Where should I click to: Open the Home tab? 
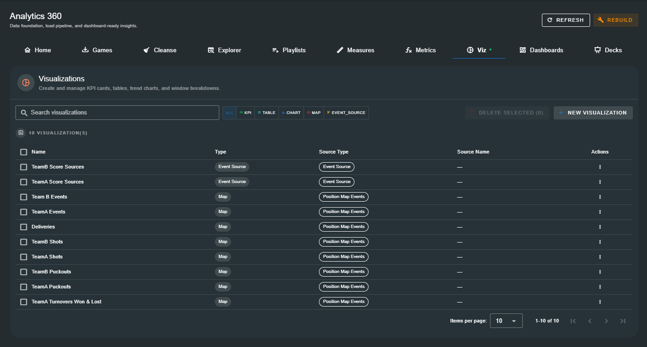click(x=38, y=50)
